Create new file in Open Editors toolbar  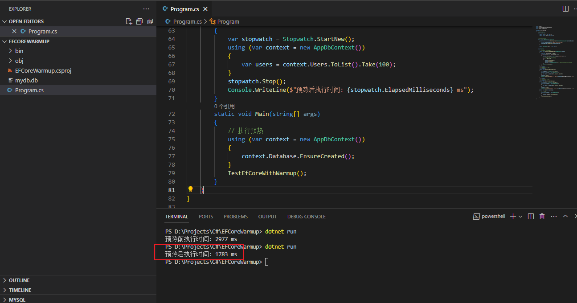(129, 21)
